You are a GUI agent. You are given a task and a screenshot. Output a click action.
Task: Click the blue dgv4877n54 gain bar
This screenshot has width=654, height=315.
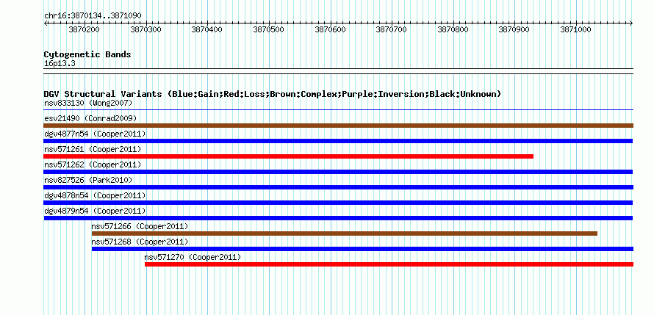pyautogui.click(x=338, y=141)
